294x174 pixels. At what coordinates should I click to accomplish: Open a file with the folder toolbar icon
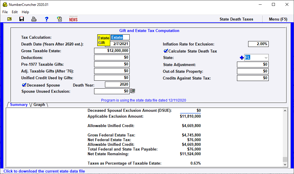coord(9,19)
